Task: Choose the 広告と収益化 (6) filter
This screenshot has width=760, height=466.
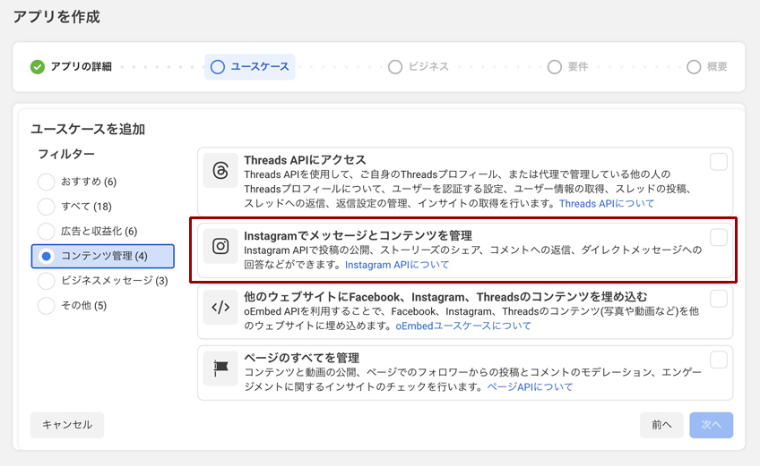Action: (x=47, y=232)
